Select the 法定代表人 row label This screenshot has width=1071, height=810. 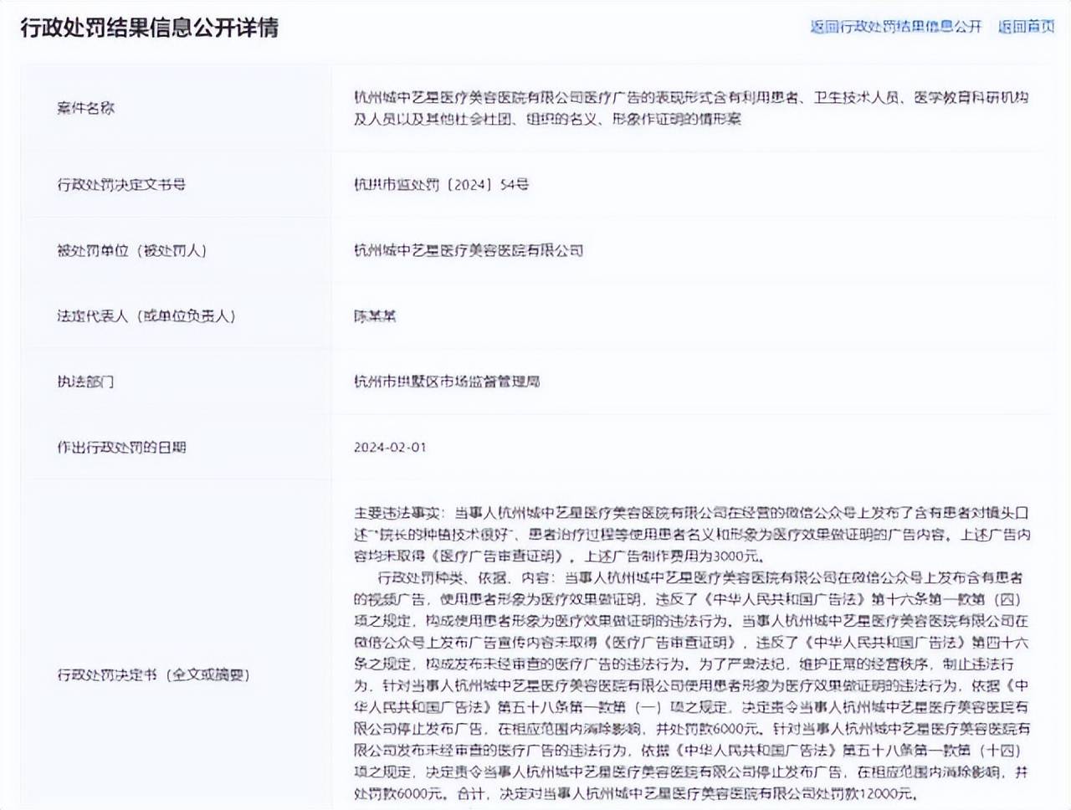146,315
